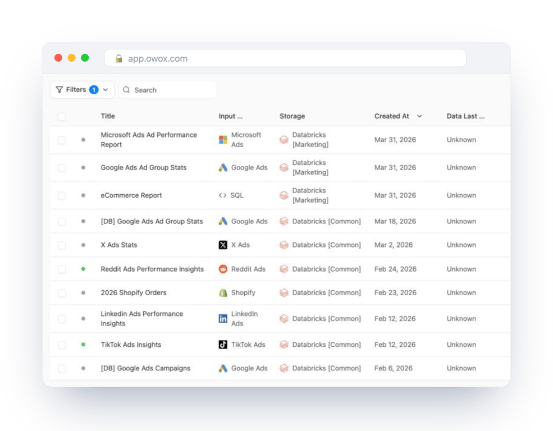This screenshot has height=431, width=553.
Task: Click Databricks icon in Reddit Ads Performance Insights row
Action: (x=284, y=269)
